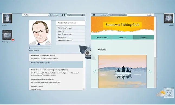Viewport: 175px width, 105px height.
Task: Click the two-person Beziehungen icon
Action: pos(63,15)
